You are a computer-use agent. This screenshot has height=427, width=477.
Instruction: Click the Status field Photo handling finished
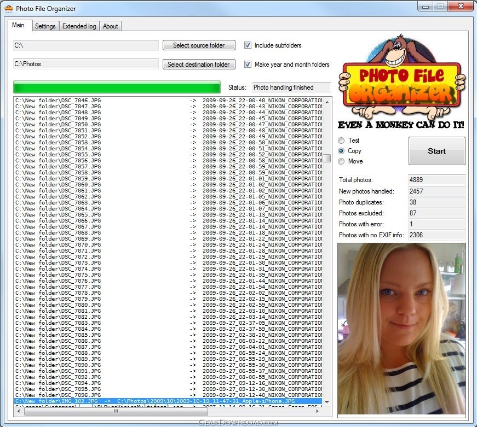tap(291, 87)
